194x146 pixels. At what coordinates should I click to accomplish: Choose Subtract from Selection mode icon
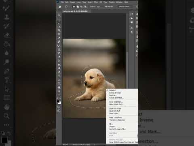[82, 6]
